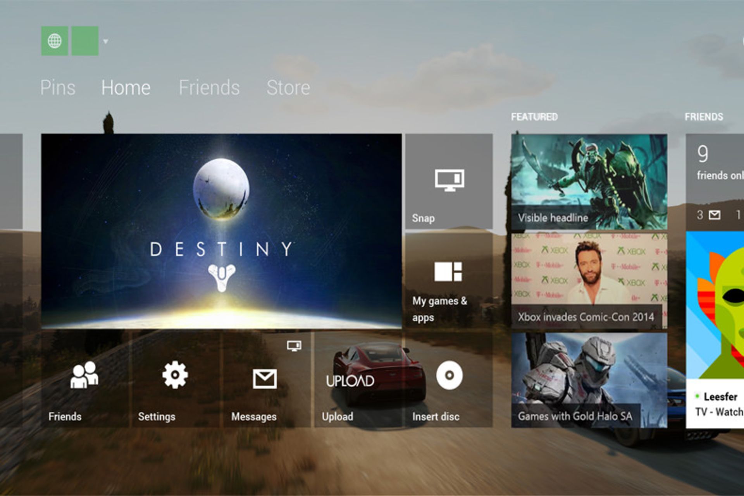Expand the profile dropdown arrow
744x496 pixels.
point(105,41)
